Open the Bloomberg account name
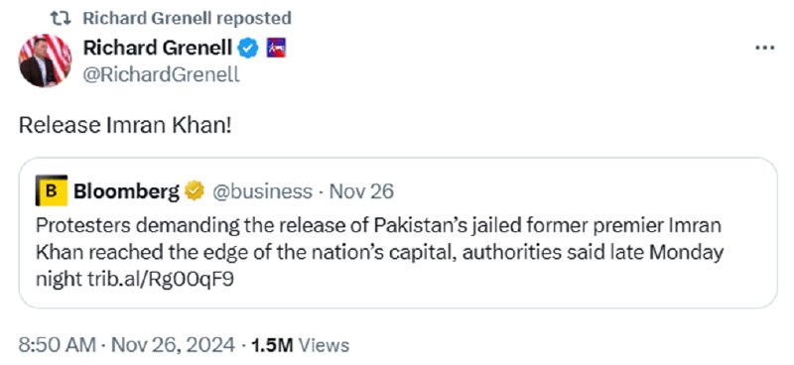The width and height of the screenshot is (794, 365). [126, 191]
